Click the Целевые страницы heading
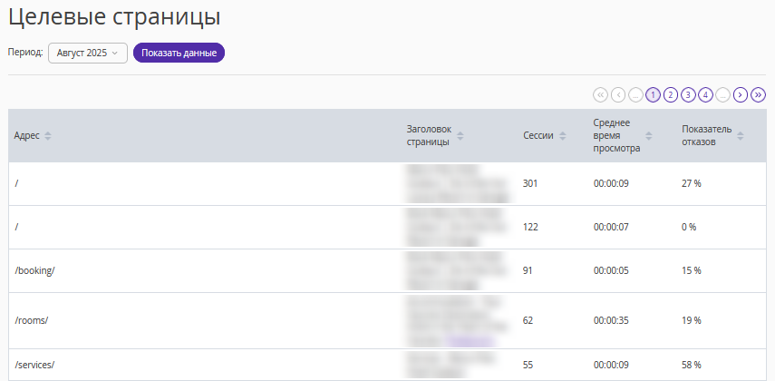The image size is (775, 381). tap(114, 16)
